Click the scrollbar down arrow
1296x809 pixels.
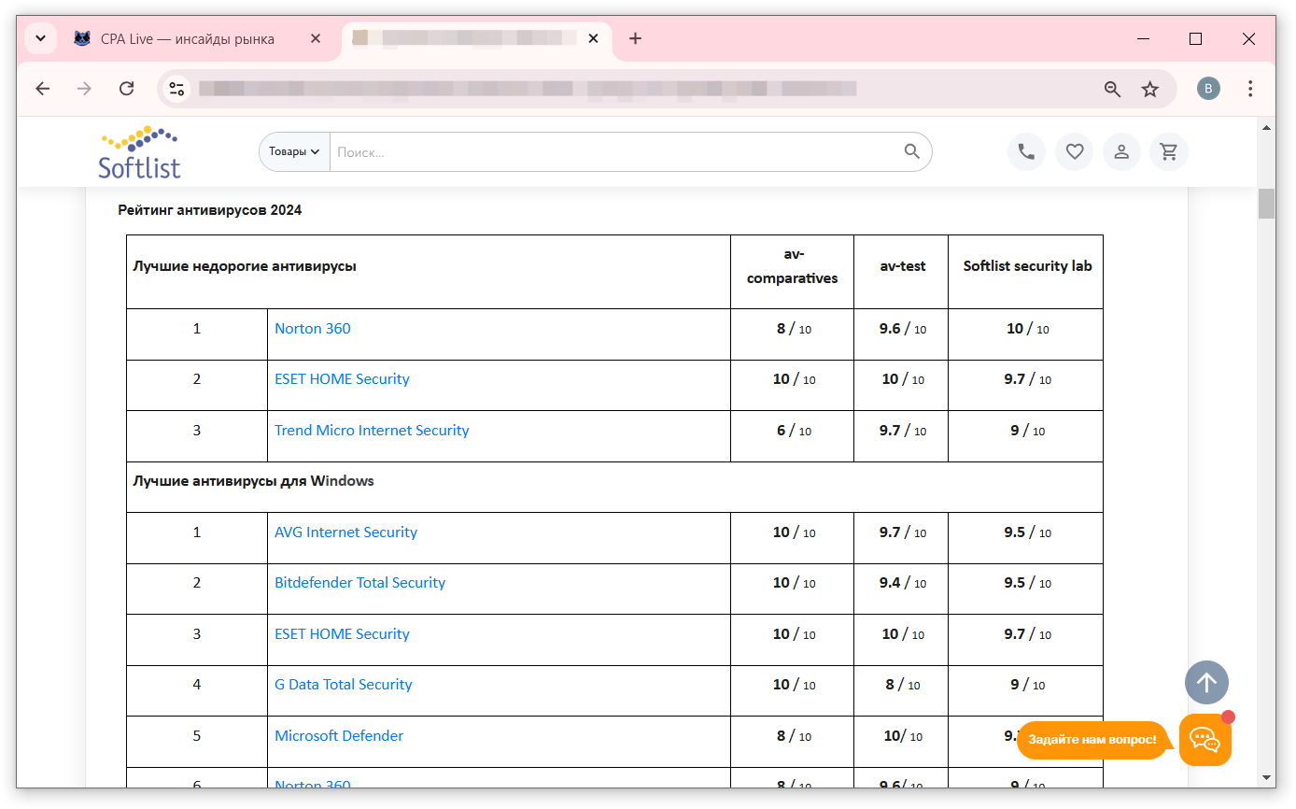coord(1266,777)
